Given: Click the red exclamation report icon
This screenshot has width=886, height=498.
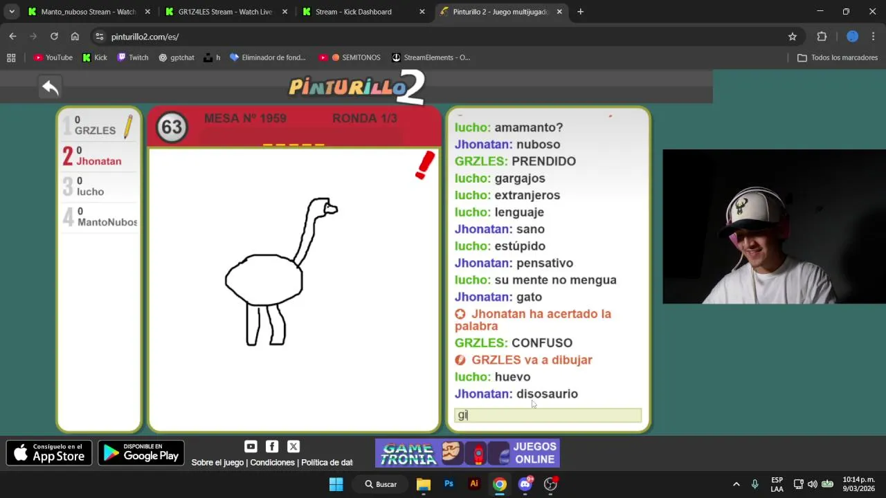Looking at the screenshot, I should pos(425,165).
